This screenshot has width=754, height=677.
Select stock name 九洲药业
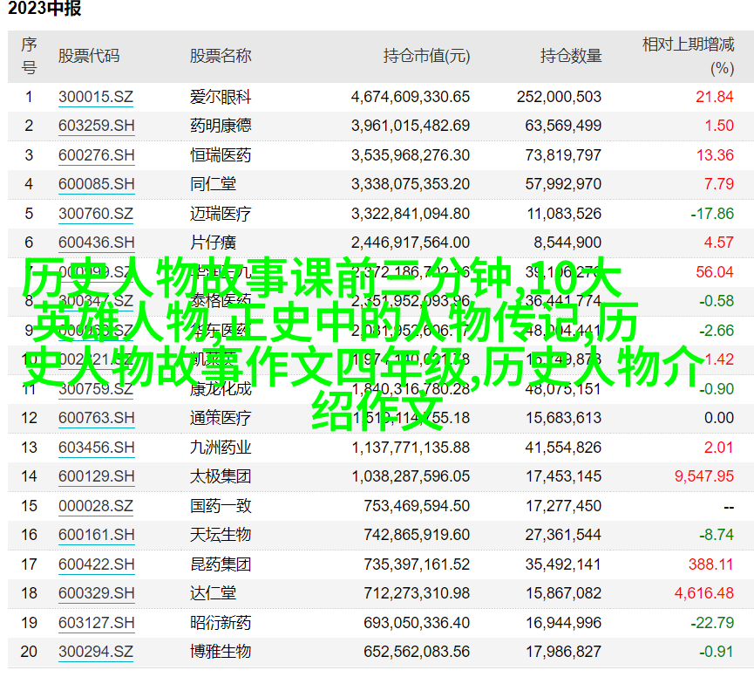221,448
